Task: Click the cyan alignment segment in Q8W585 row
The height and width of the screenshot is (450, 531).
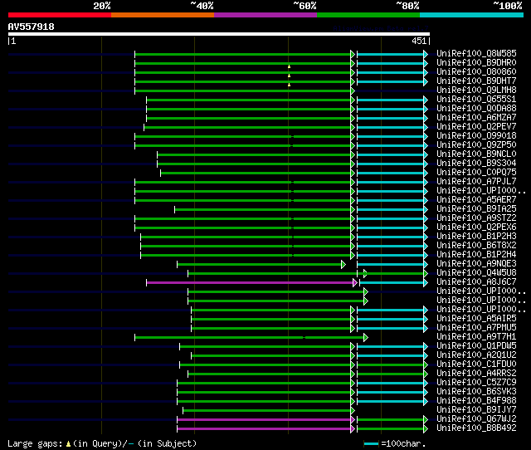Action: (x=392, y=54)
